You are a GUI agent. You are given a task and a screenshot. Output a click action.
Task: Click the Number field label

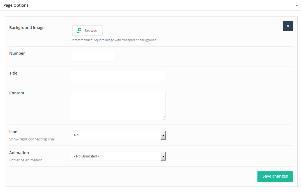(x=17, y=53)
